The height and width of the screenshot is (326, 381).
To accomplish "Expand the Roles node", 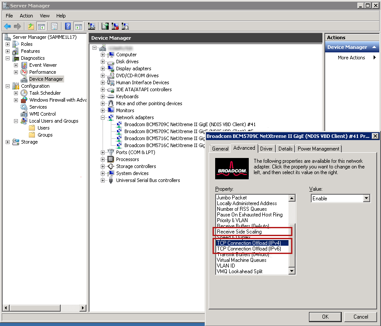I will pos(7,44).
